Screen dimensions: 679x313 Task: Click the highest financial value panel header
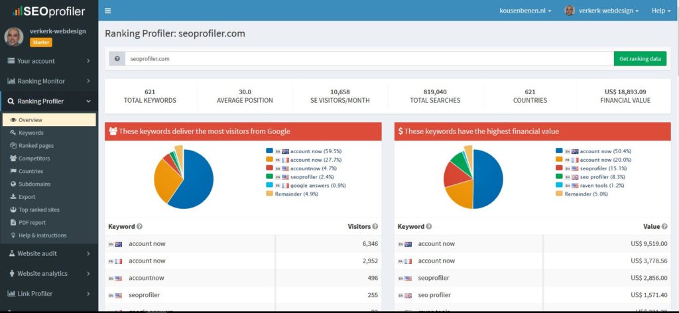coord(532,131)
